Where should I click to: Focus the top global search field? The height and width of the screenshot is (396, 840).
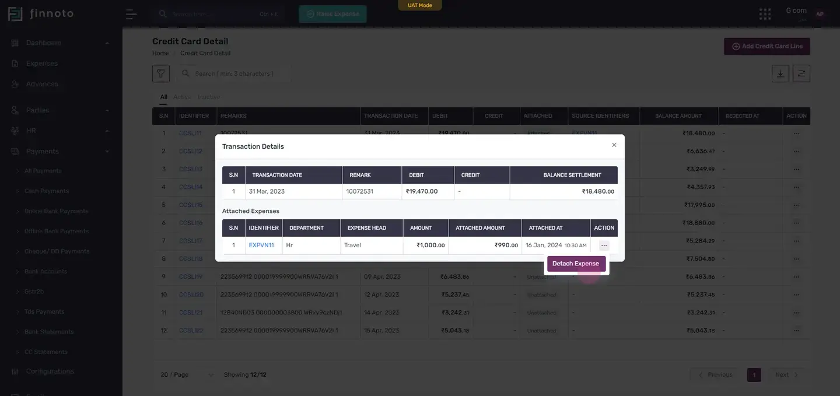(x=219, y=14)
